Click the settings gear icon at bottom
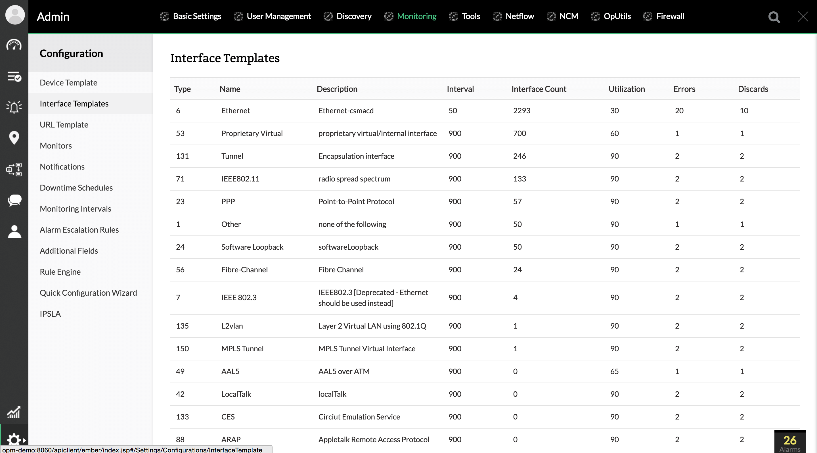Screen dimensions: 817x453 click(14, 440)
